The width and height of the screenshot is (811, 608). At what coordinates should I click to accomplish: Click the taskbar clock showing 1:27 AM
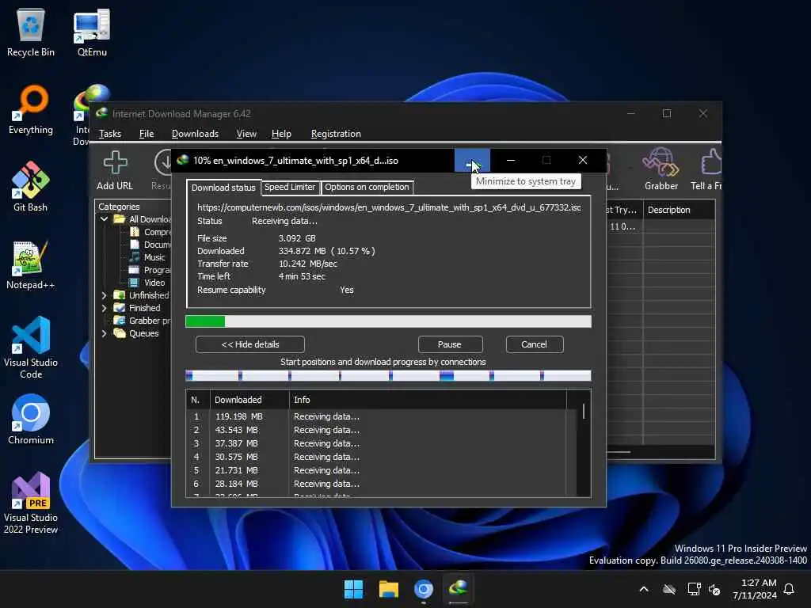click(755, 589)
